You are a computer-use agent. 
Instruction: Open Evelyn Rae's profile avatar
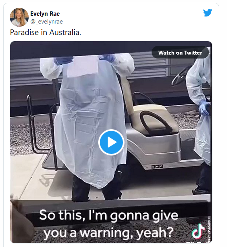click(19, 17)
